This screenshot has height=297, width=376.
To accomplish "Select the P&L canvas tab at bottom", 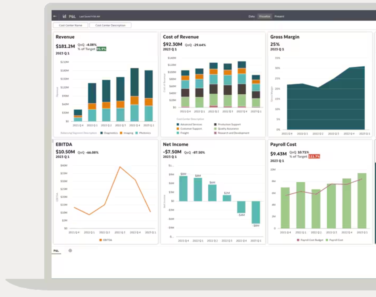I will 56,251.
